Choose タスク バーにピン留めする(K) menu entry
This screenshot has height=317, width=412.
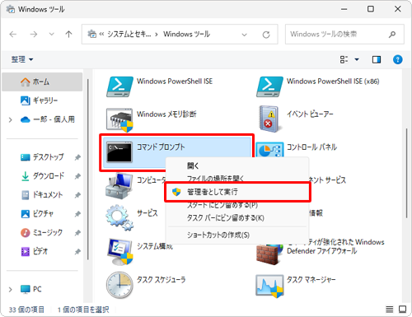click(237, 218)
